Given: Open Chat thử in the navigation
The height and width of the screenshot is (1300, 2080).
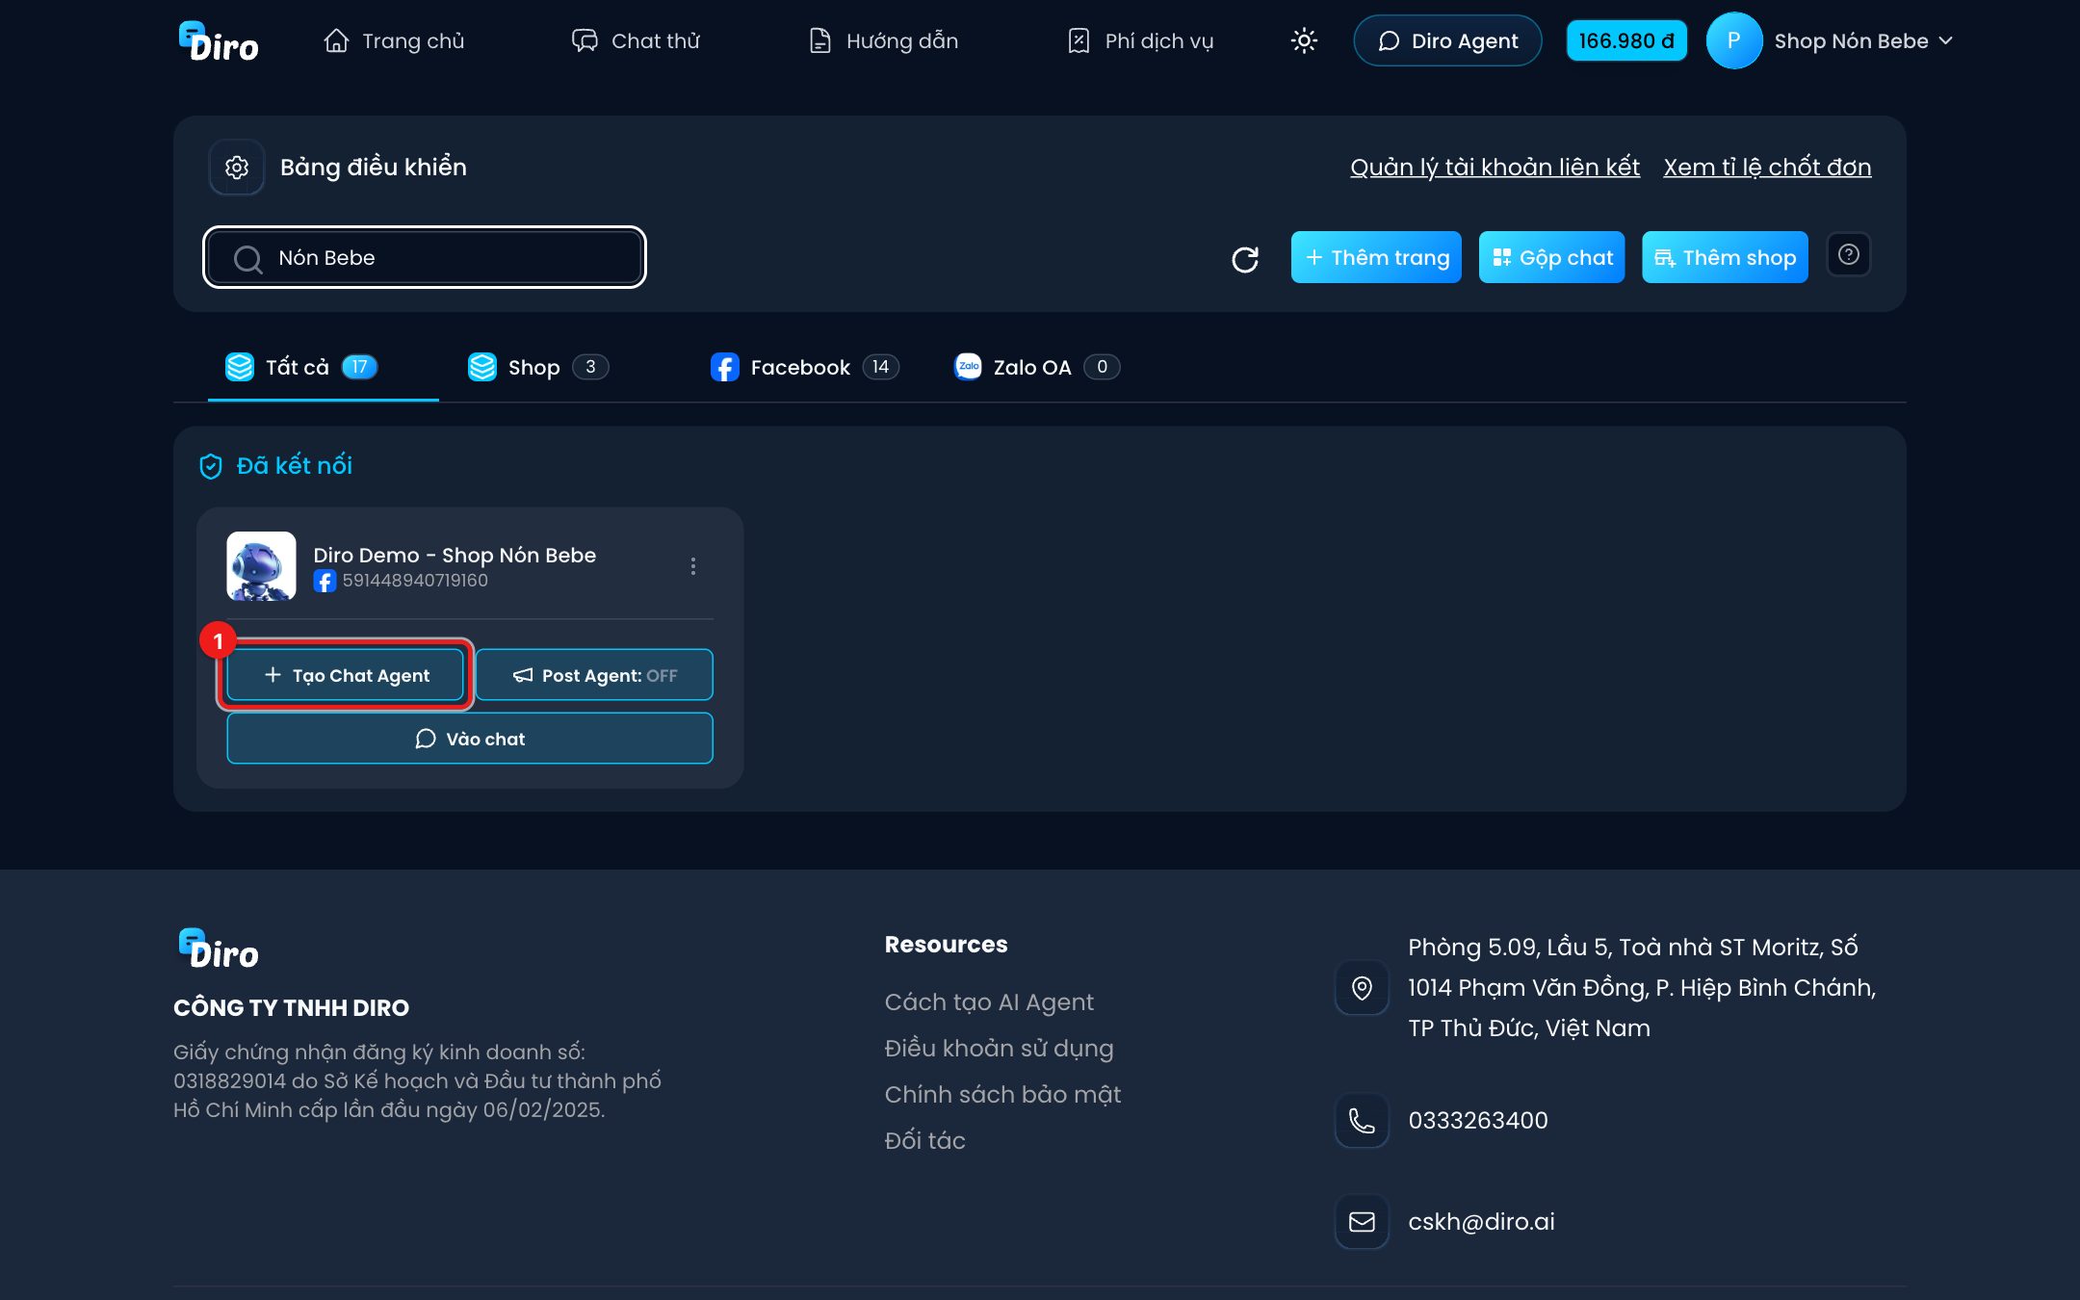Looking at the screenshot, I should click(636, 40).
